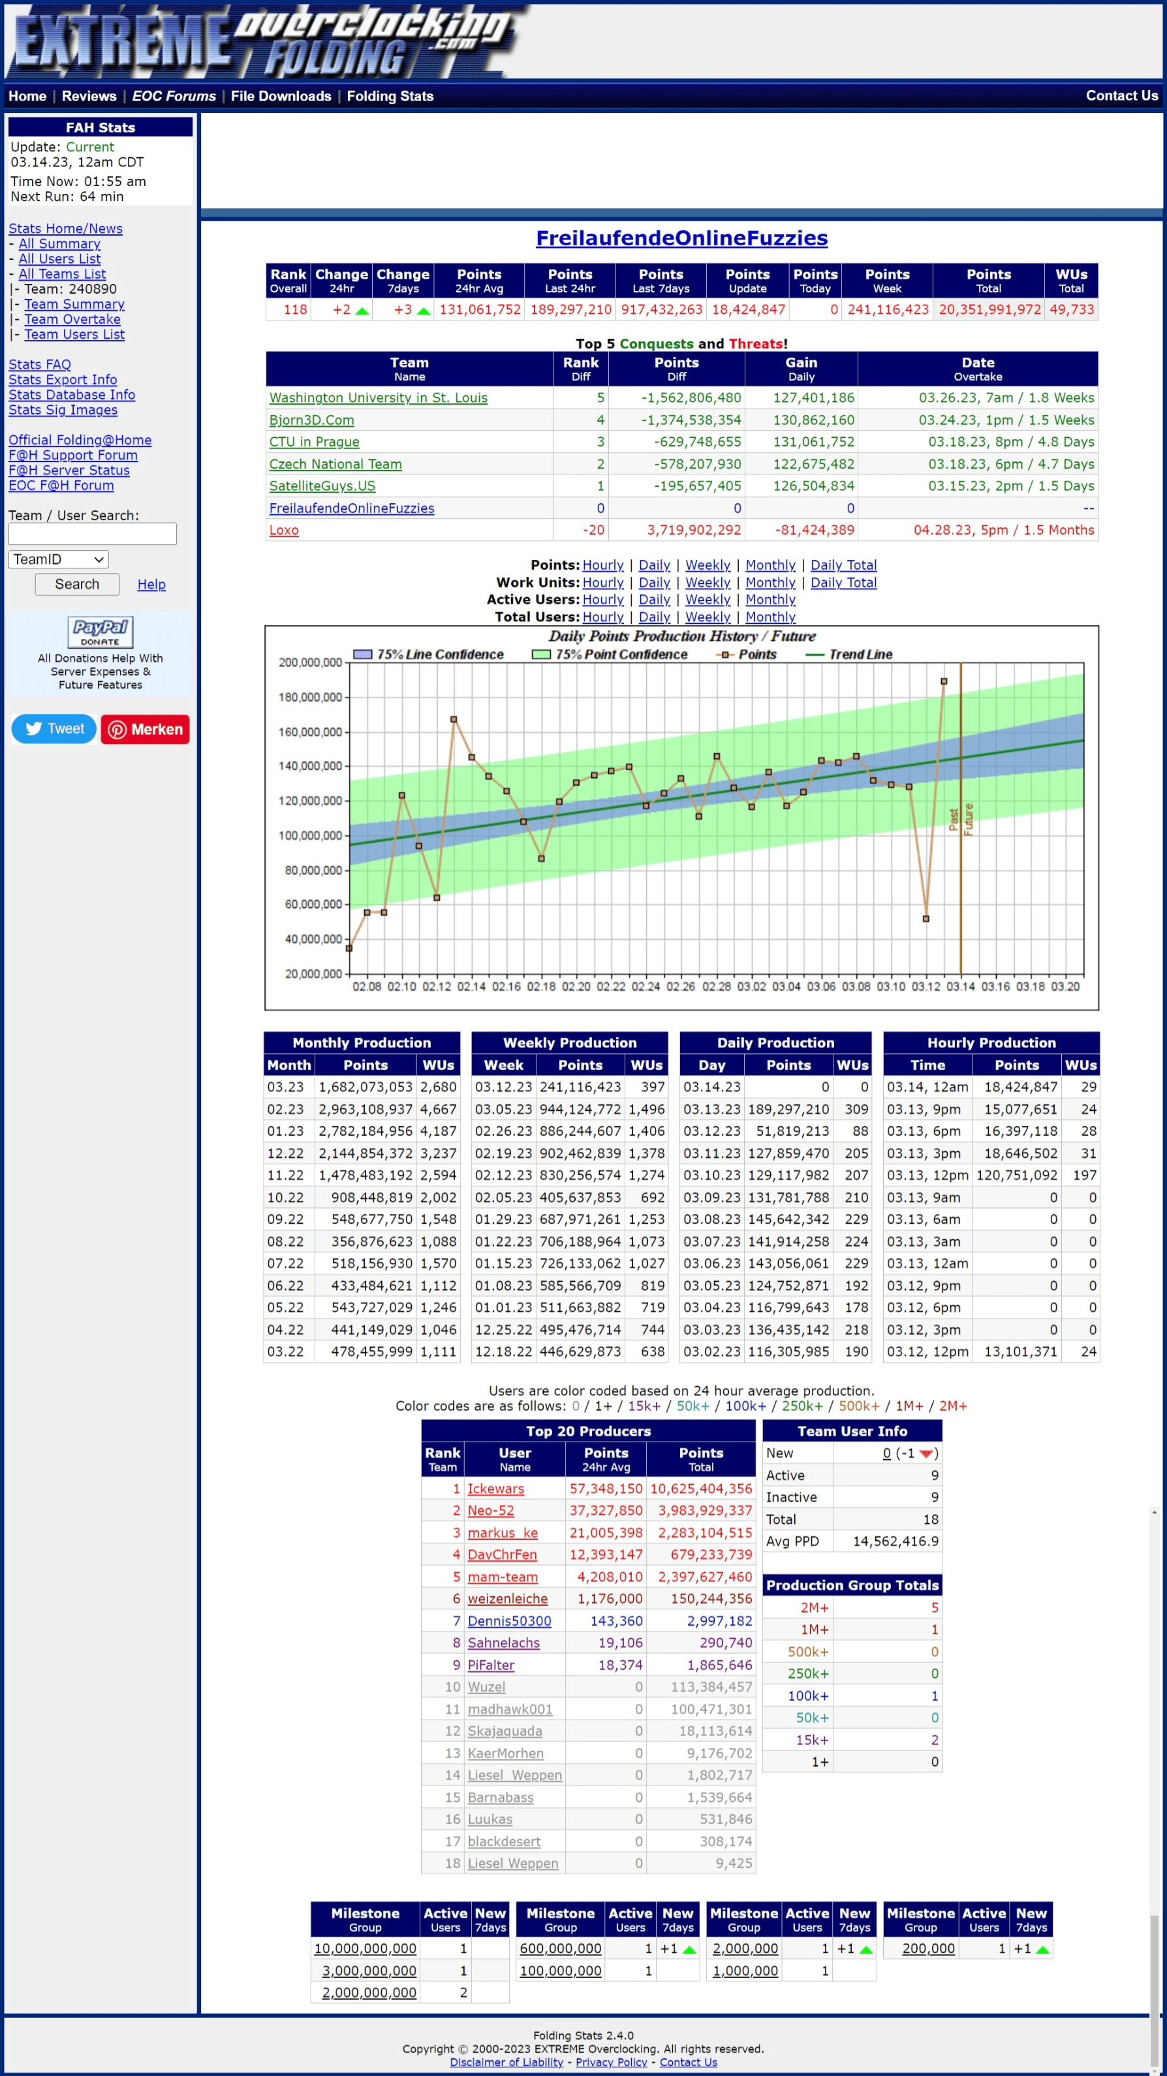Open user weizenleiche profile
Viewport: 1167px width, 2076px height.
(x=508, y=1599)
